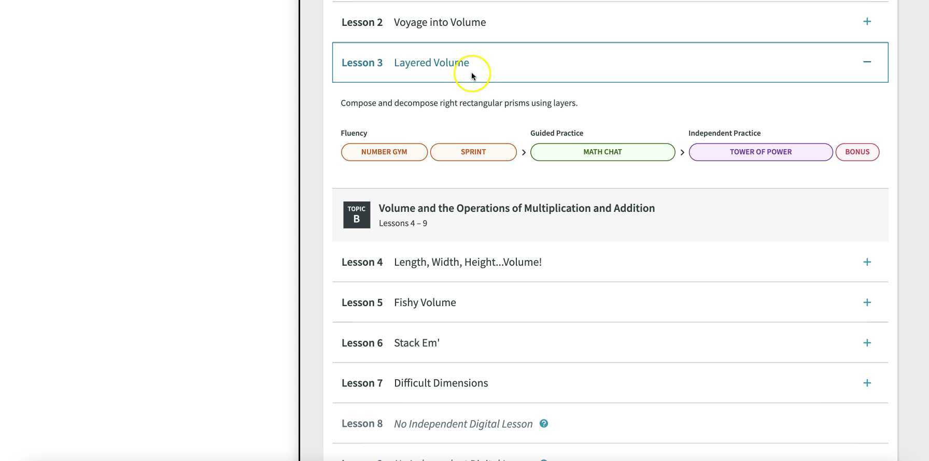Click the plus icon for Lesson 6

click(867, 343)
